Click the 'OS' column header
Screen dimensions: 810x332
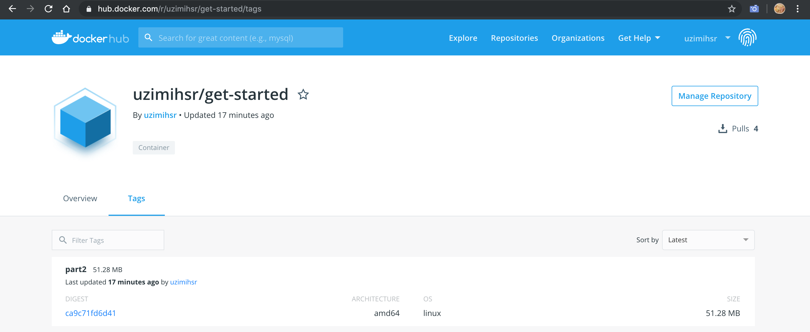point(427,299)
